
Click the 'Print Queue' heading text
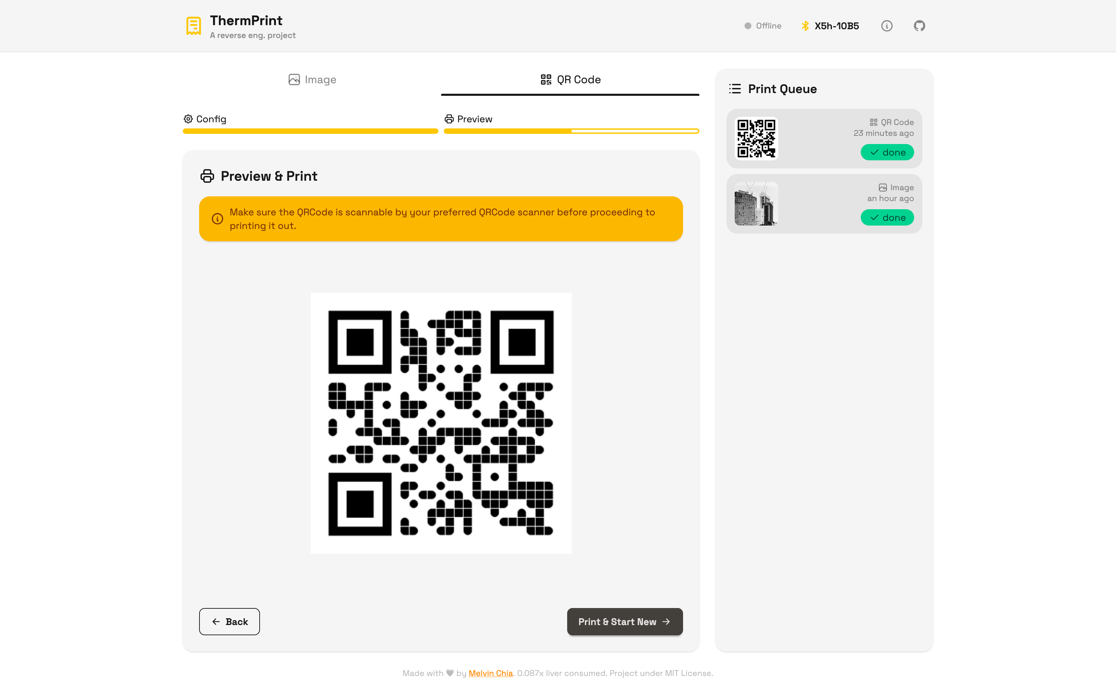tap(782, 89)
